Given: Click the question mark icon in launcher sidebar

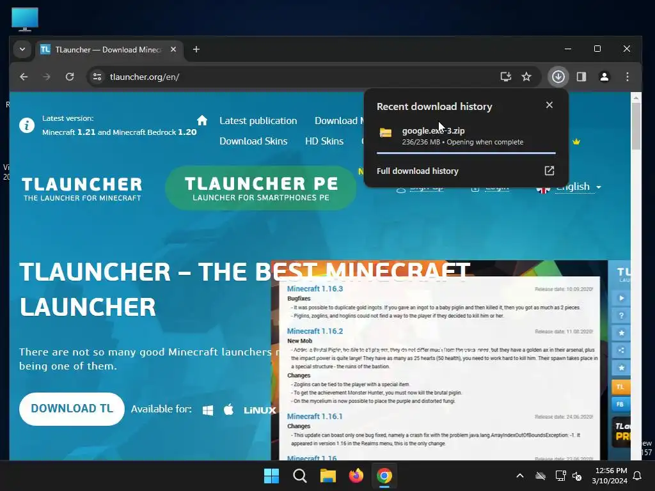Looking at the screenshot, I should [x=621, y=316].
